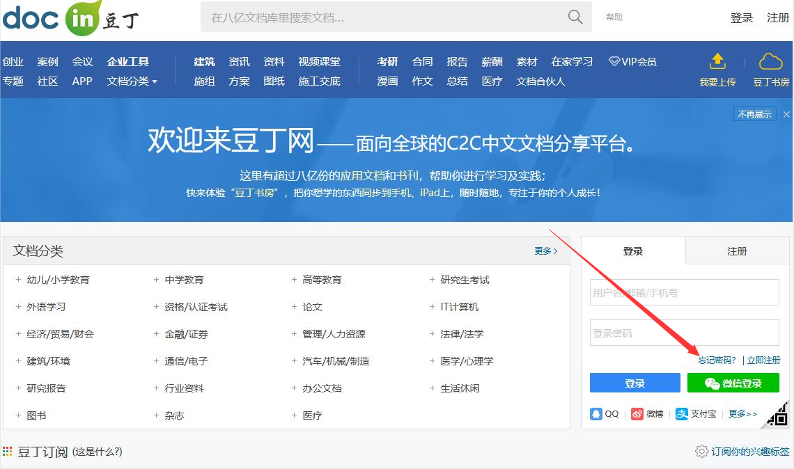Close the welcome banner with X

[x=786, y=114]
